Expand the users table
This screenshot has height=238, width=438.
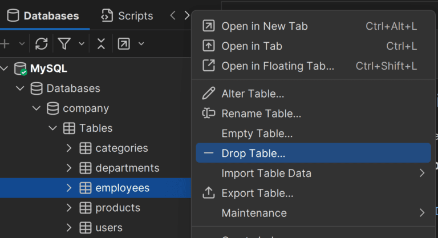(69, 228)
